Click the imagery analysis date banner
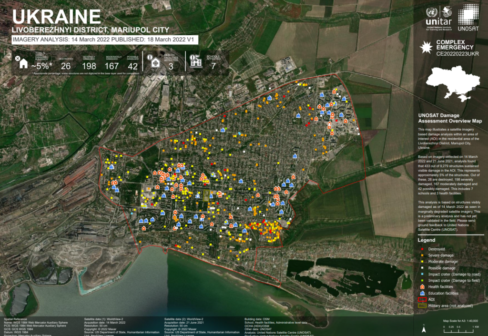Screen dimensions: 488x336 tap(103, 40)
